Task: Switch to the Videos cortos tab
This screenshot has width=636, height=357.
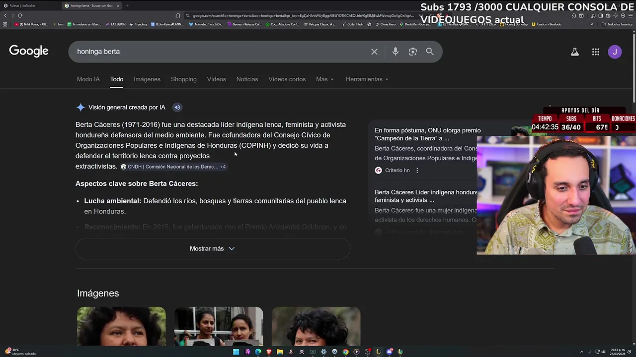Action: pos(287,79)
